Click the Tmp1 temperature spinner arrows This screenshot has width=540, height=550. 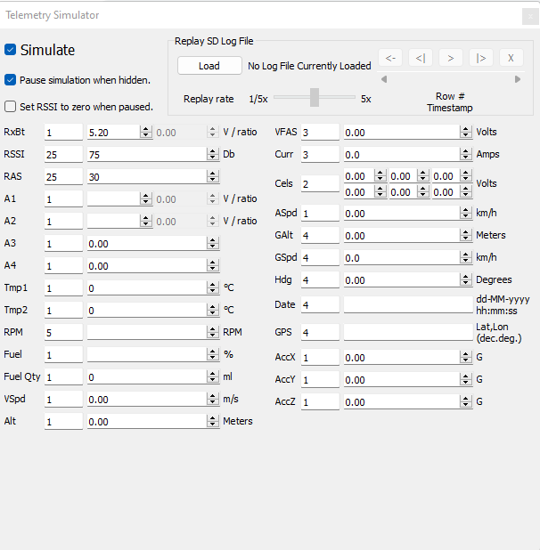tap(212, 288)
